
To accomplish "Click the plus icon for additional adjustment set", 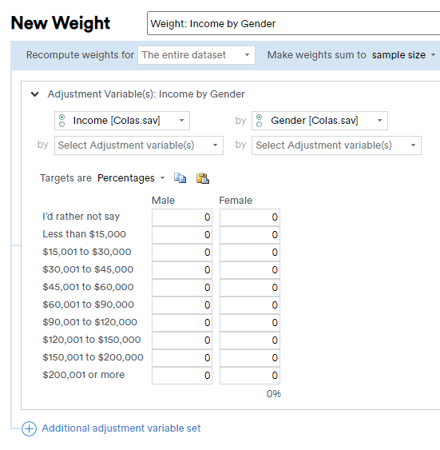I will [29, 428].
